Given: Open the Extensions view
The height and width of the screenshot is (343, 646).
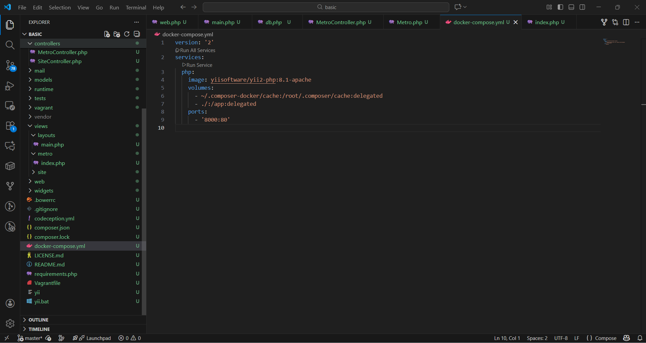Looking at the screenshot, I should [x=10, y=126].
